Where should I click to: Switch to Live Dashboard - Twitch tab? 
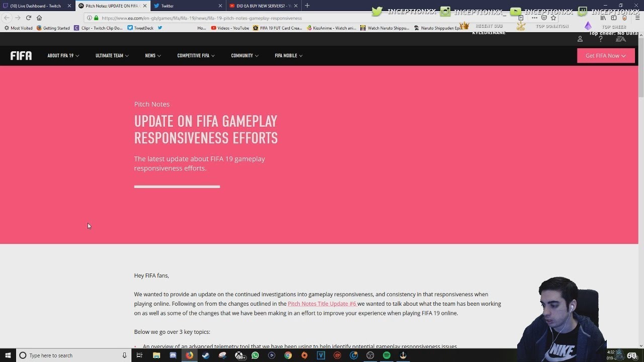pos(38,6)
